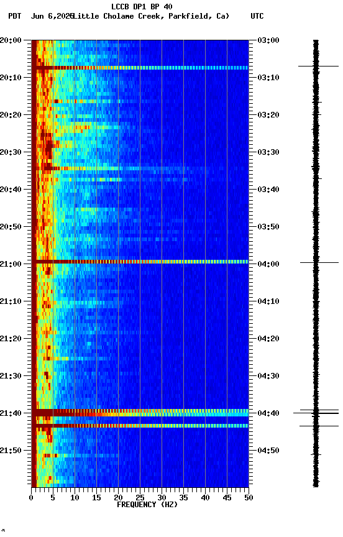Click the '03:10' UTC time label
The image size is (343, 537).
click(x=268, y=78)
